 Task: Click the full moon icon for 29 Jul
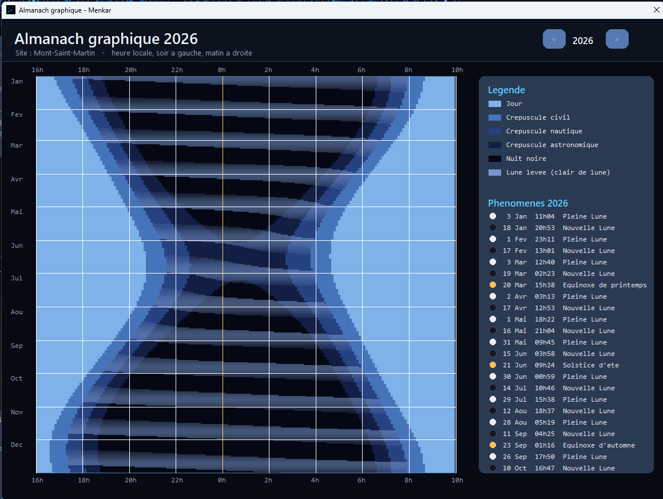493,399
